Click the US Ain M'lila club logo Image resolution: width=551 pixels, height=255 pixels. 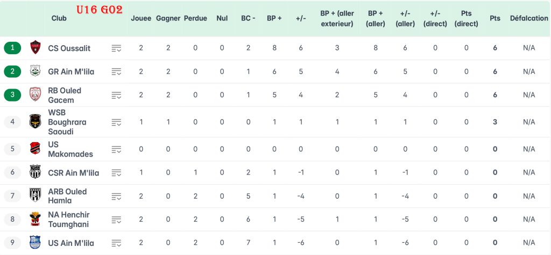(36, 243)
